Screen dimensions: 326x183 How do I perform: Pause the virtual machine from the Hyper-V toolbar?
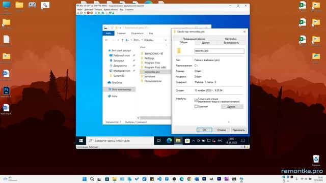pos(95,13)
